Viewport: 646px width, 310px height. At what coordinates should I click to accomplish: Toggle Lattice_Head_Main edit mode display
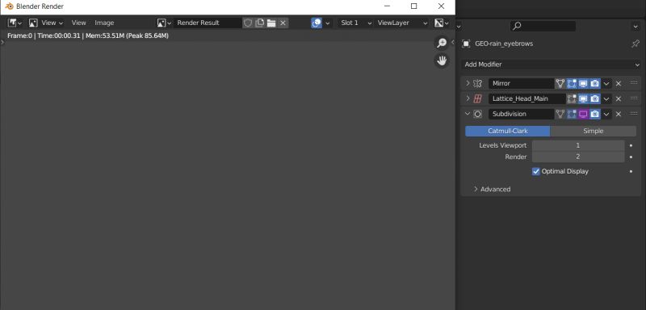(572, 98)
